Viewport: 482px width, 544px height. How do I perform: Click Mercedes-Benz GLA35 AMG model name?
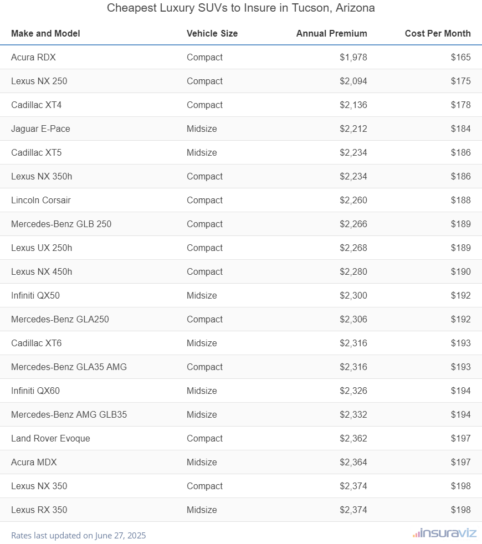[x=69, y=367]
